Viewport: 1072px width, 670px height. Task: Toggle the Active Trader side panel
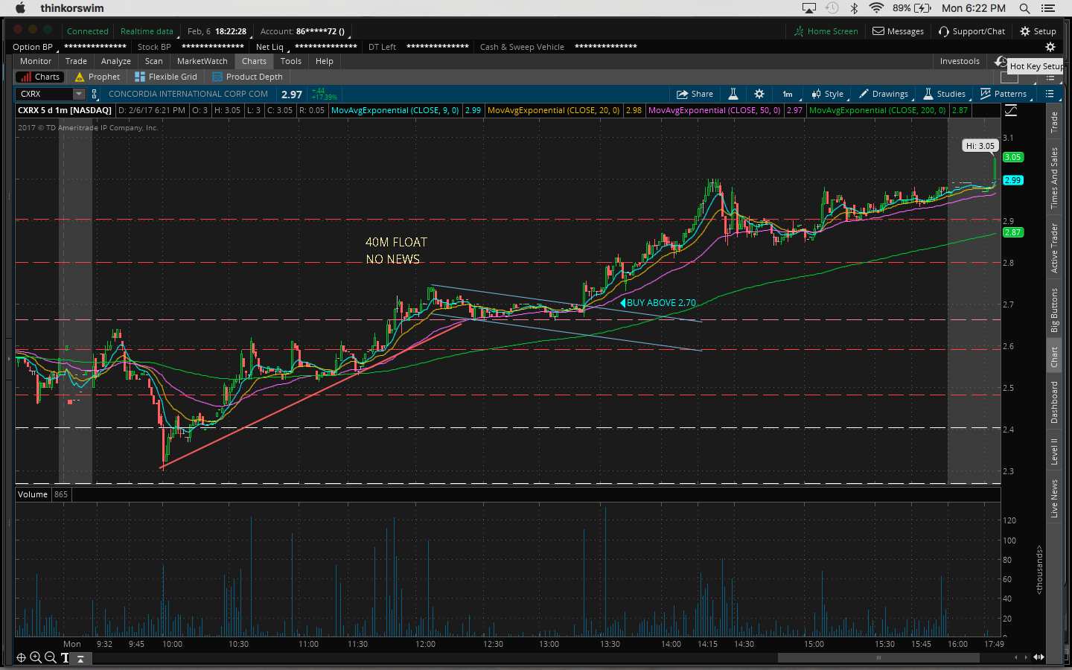[1054, 248]
